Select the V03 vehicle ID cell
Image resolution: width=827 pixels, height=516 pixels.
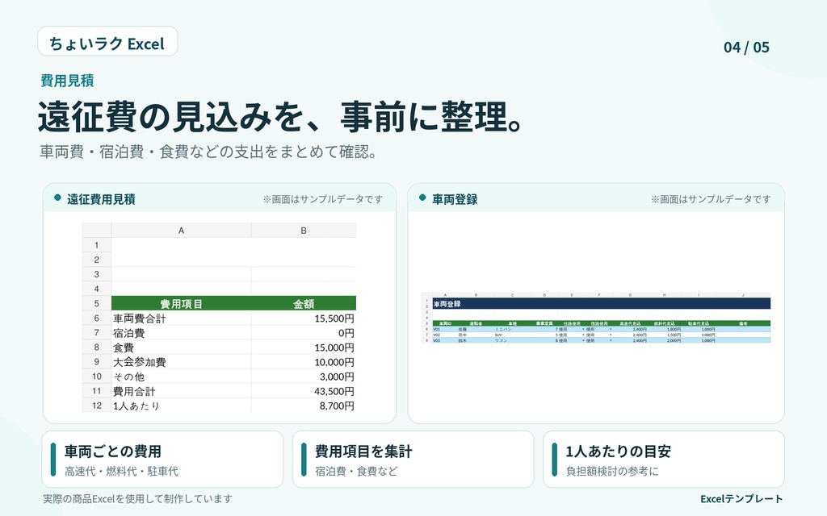click(x=445, y=341)
